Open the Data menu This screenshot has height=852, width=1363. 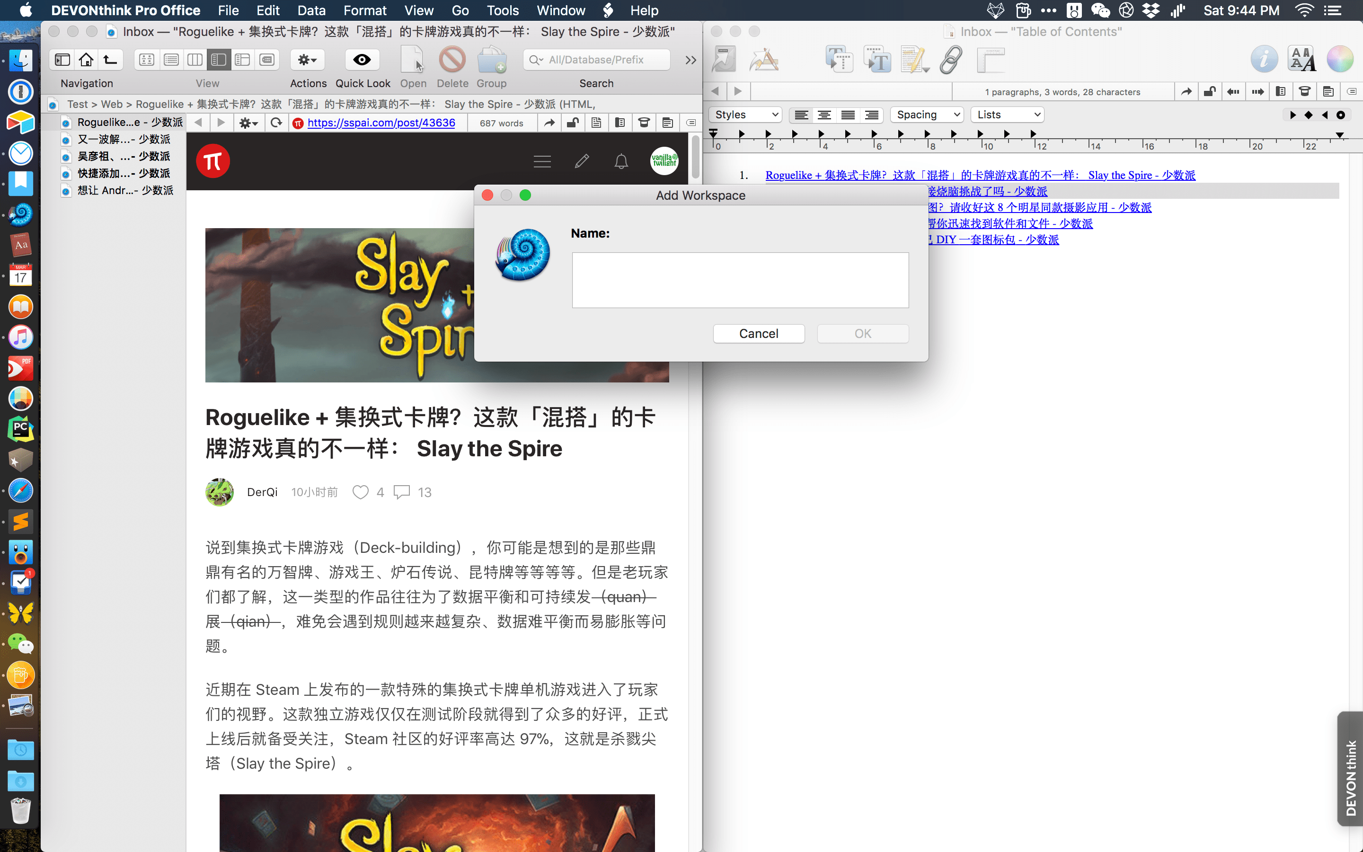pyautogui.click(x=311, y=11)
